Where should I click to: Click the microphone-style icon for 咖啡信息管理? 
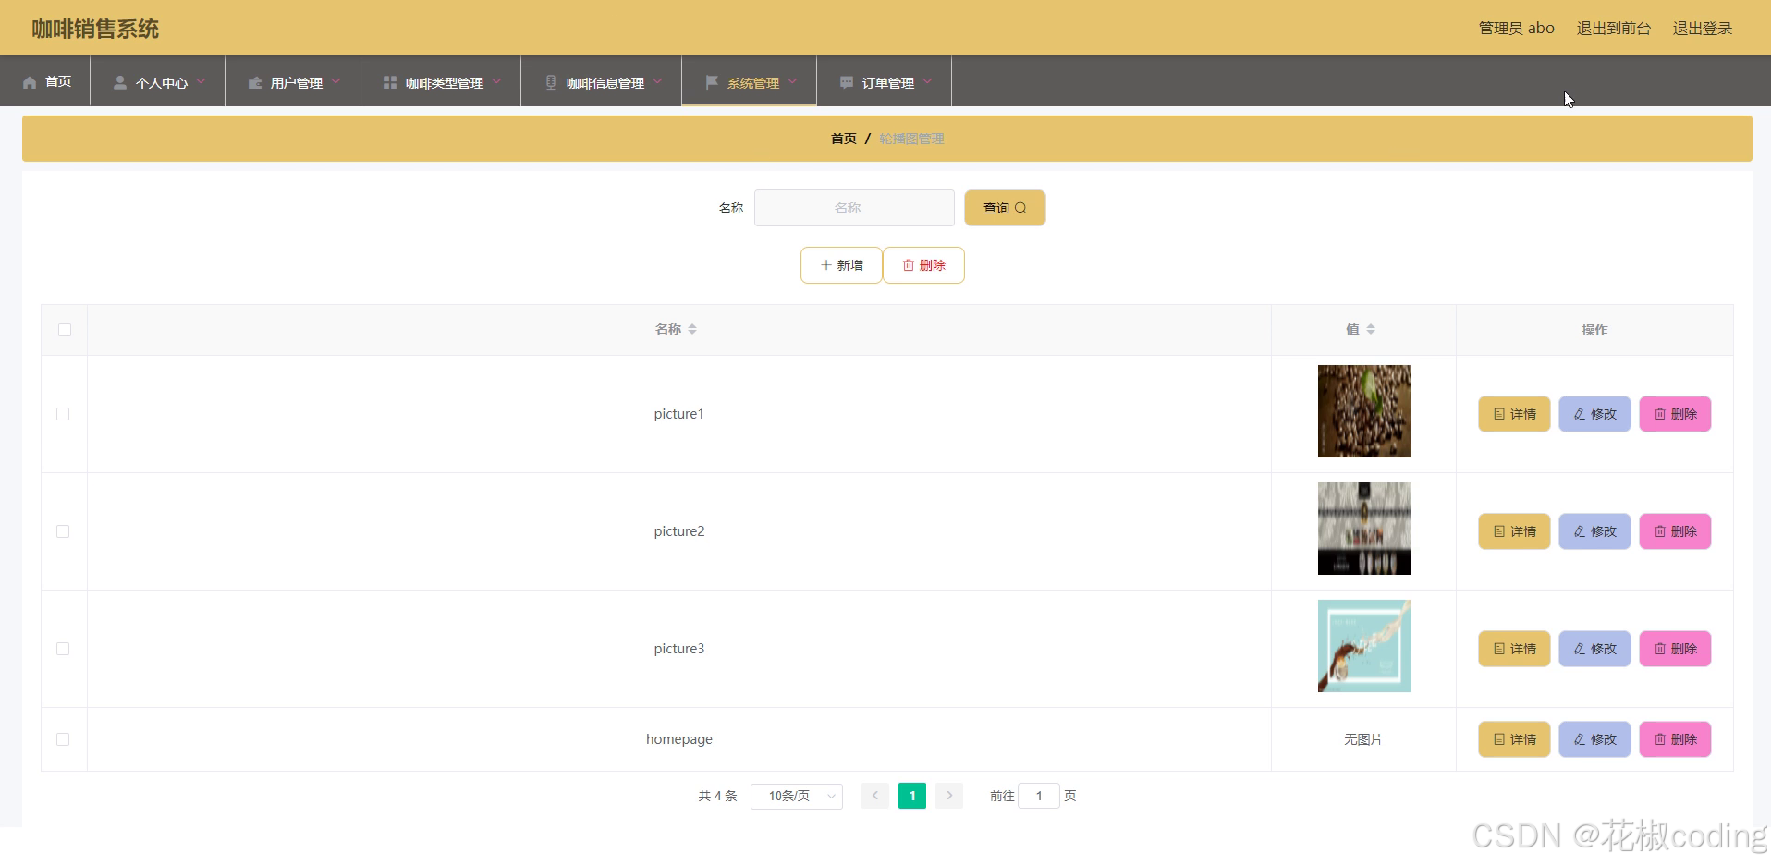point(551,82)
